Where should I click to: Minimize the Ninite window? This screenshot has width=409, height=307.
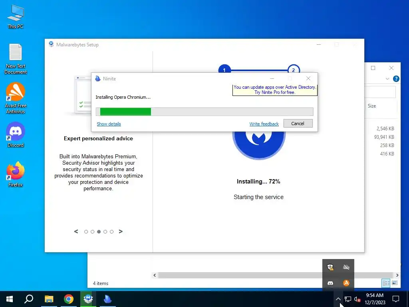point(272,78)
